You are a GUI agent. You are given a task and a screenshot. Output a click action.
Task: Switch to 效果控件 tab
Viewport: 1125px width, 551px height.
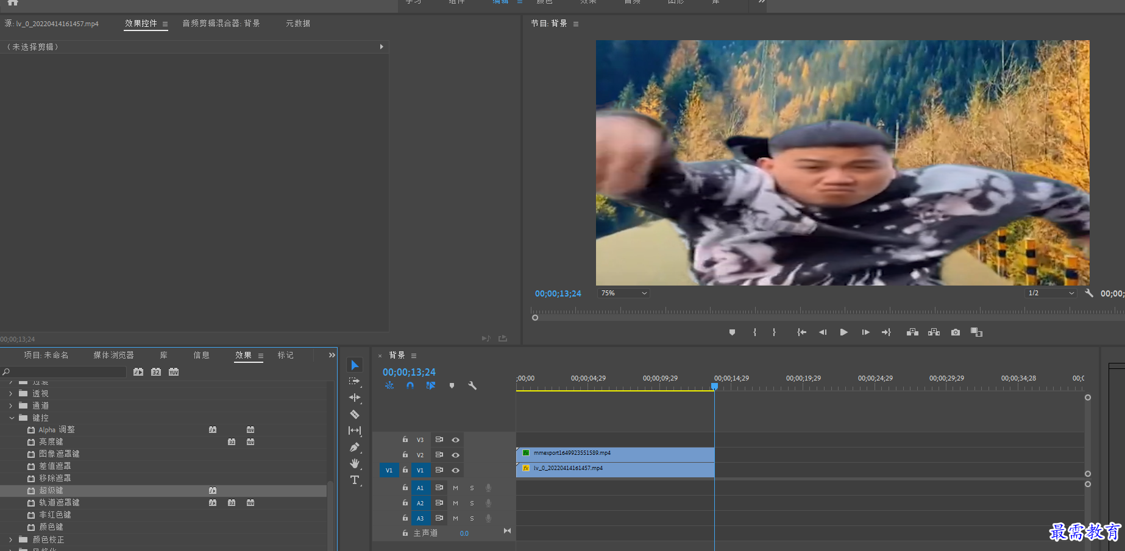(141, 24)
